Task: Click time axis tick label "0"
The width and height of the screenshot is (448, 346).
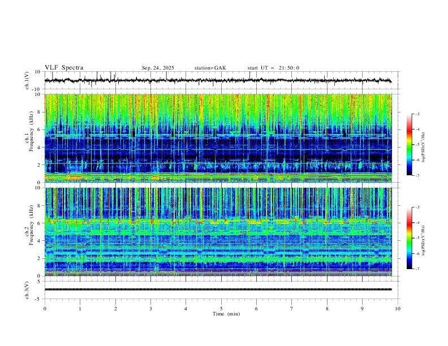Action: tap(45, 309)
